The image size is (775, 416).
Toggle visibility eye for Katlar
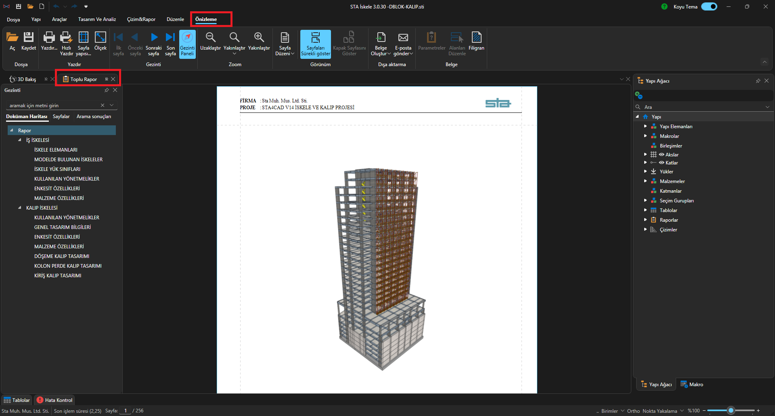662,162
